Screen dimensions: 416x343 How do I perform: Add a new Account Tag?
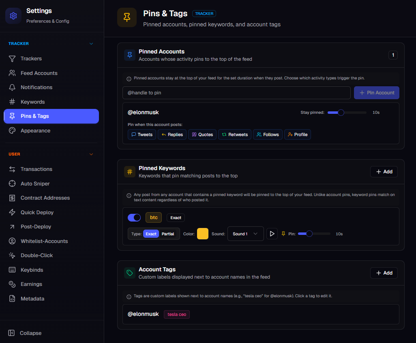tap(384, 273)
